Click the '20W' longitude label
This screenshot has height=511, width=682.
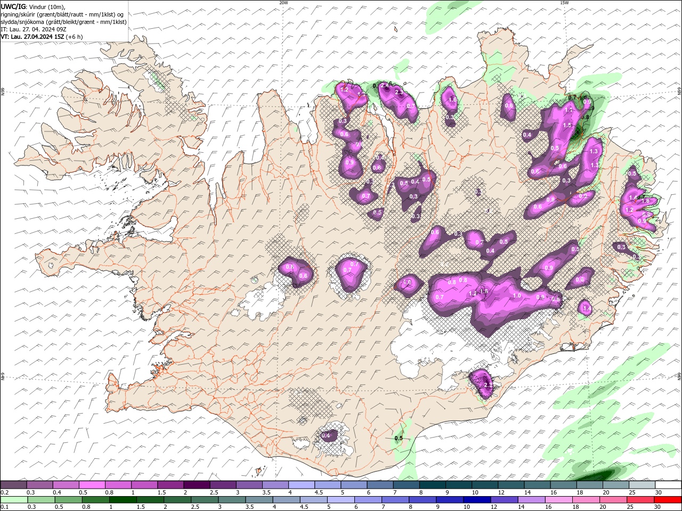pos(283,3)
